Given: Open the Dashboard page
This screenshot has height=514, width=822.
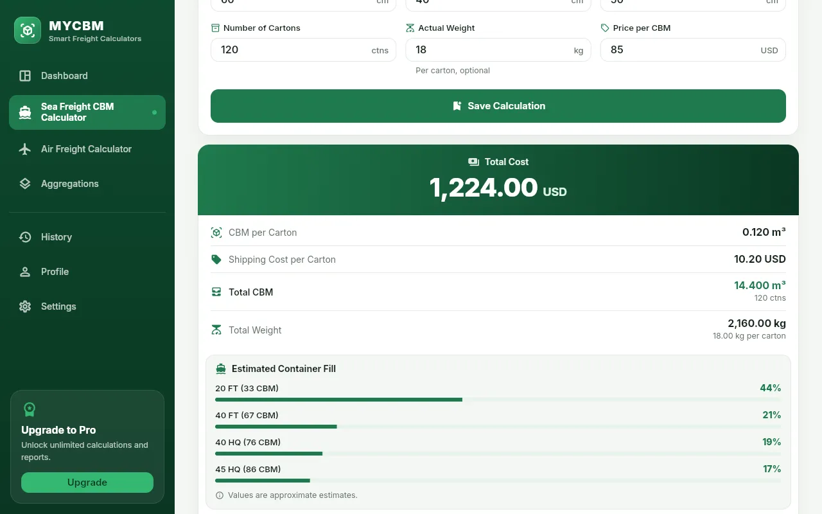Looking at the screenshot, I should (87, 76).
